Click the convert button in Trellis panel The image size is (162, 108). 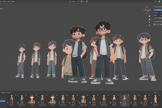[159, 25]
